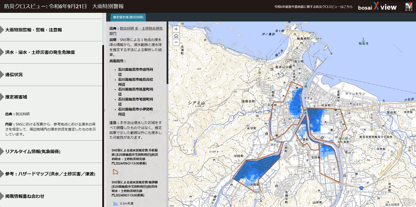
Task: Zoom in on the map
Action: (176, 29)
